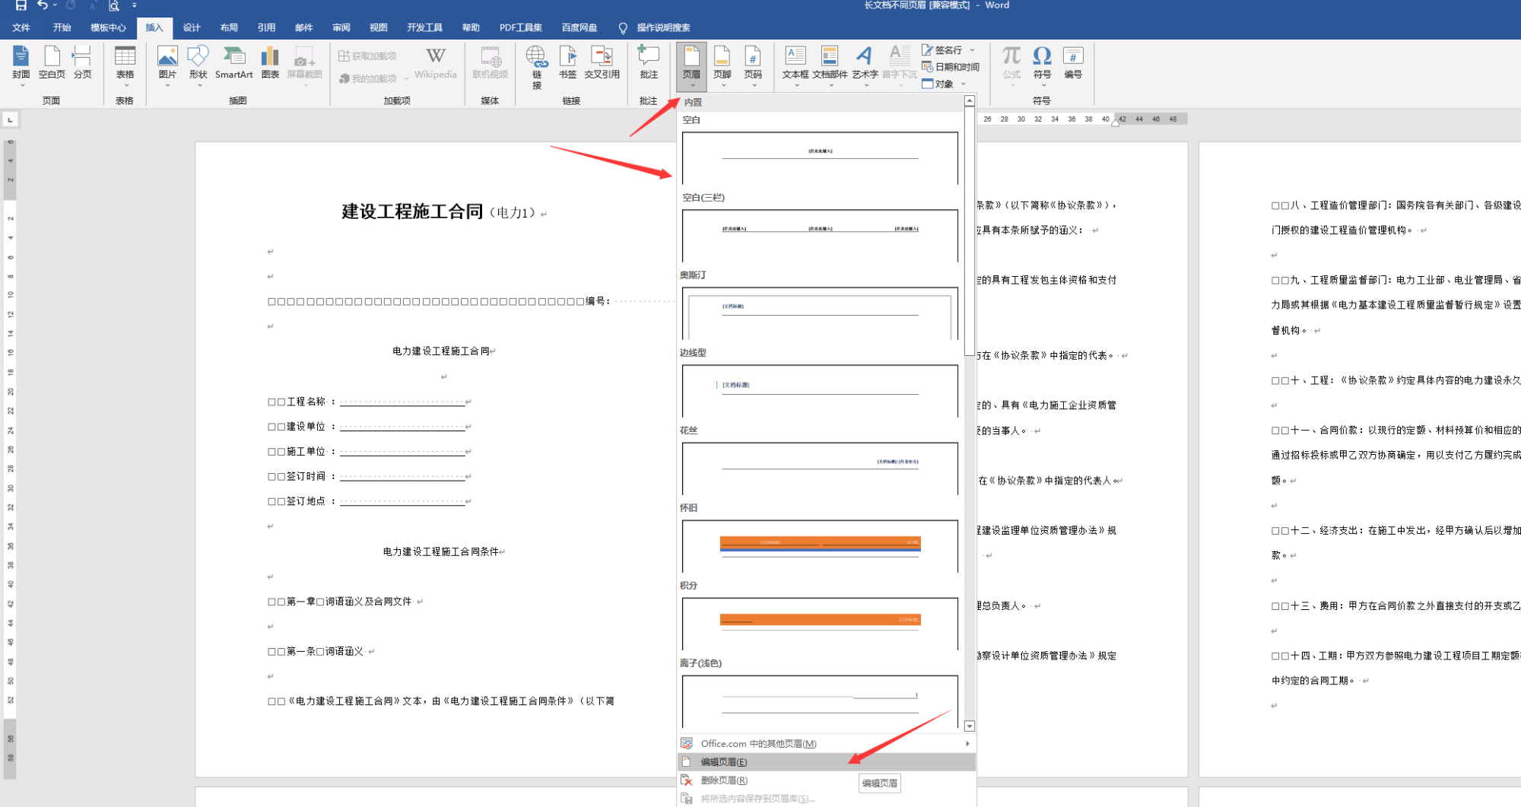Insert a picture using 图片
Image resolution: width=1521 pixels, height=807 pixels.
click(x=167, y=61)
